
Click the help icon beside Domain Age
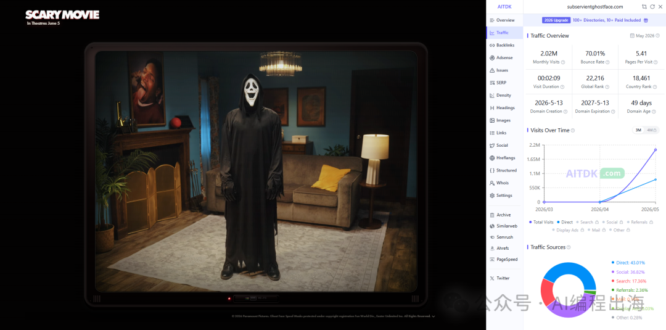654,111
